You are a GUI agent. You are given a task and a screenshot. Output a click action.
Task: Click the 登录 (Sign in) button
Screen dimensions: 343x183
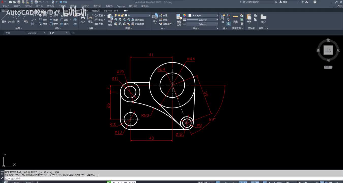pos(285,2)
